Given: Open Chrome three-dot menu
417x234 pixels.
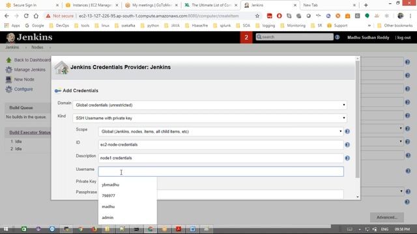Looking at the screenshot, I should point(410,16).
